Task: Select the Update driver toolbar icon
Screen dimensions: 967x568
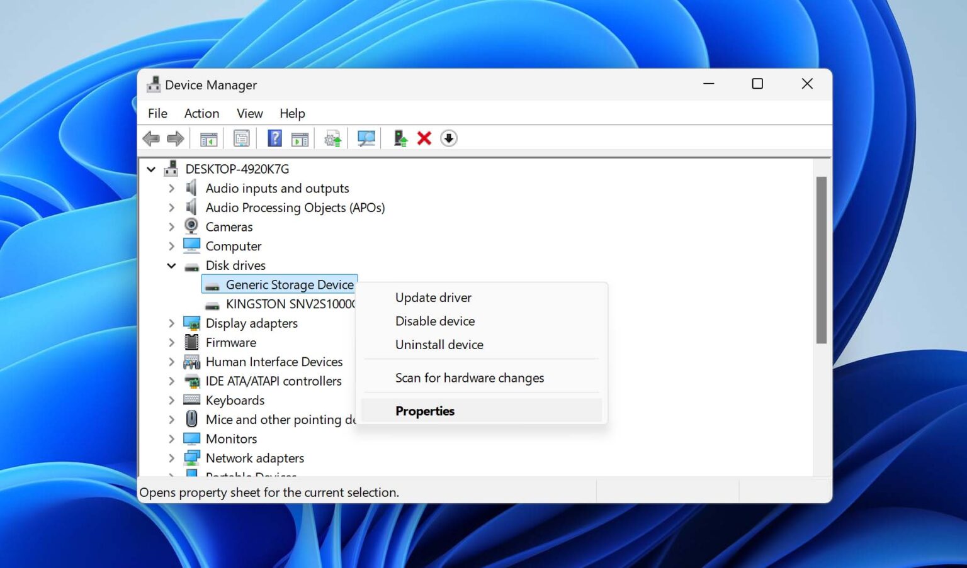Action: click(x=400, y=138)
